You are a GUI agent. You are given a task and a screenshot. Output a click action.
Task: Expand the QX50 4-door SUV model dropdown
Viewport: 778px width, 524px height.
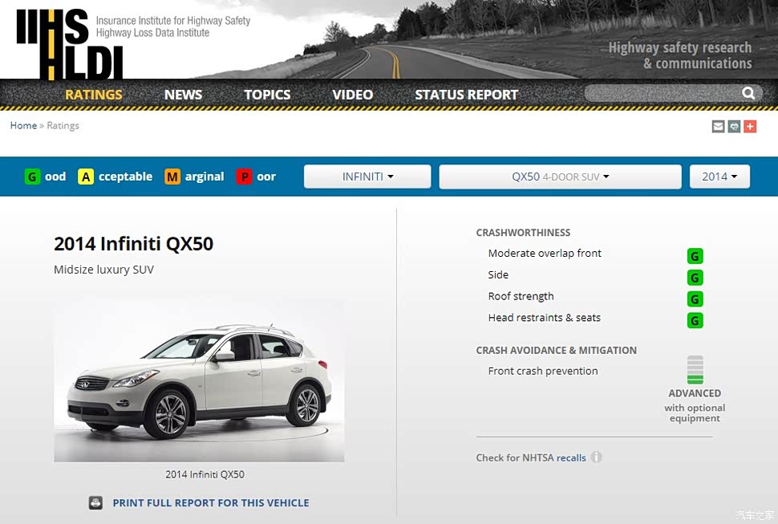tap(560, 177)
